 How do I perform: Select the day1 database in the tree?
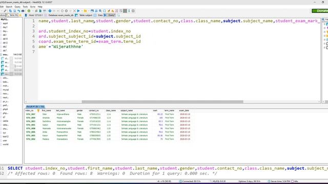[5, 27]
